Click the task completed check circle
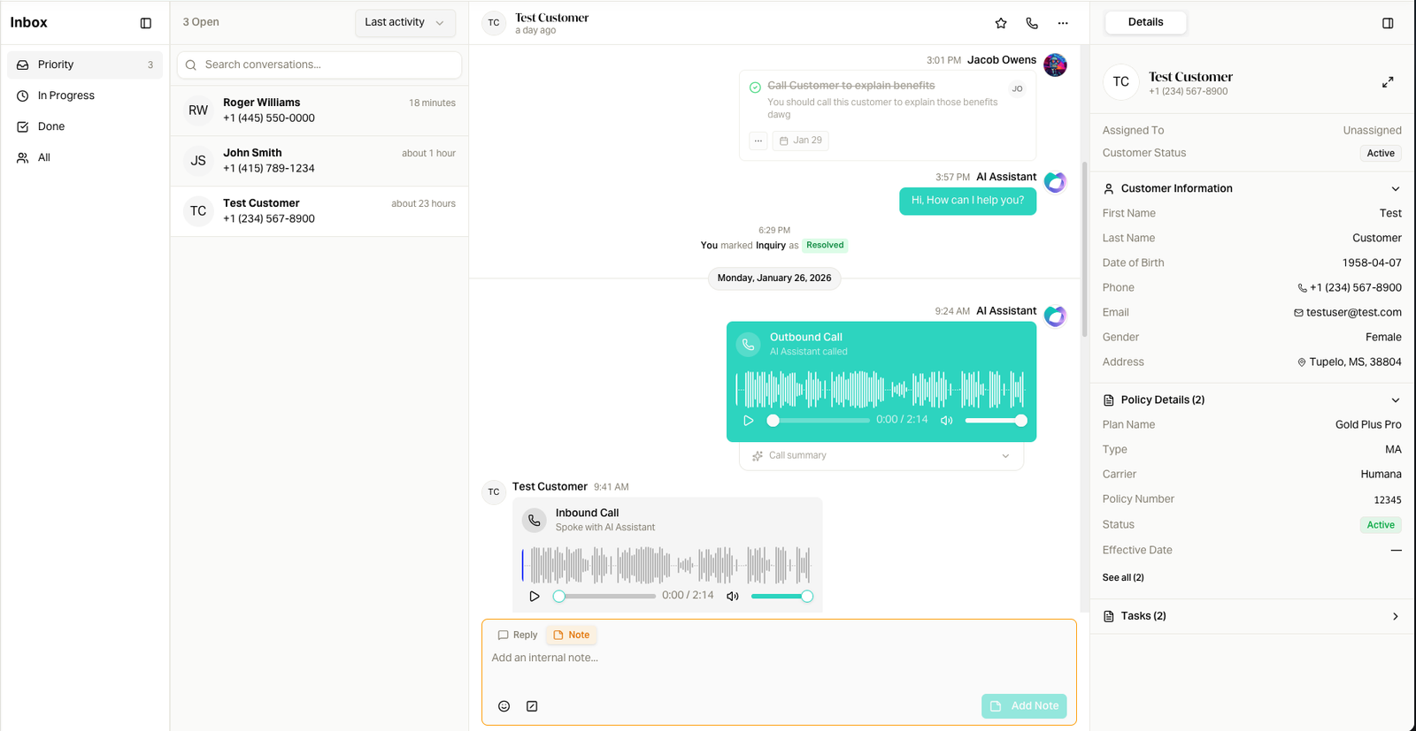The height and width of the screenshot is (731, 1416). coord(755,88)
